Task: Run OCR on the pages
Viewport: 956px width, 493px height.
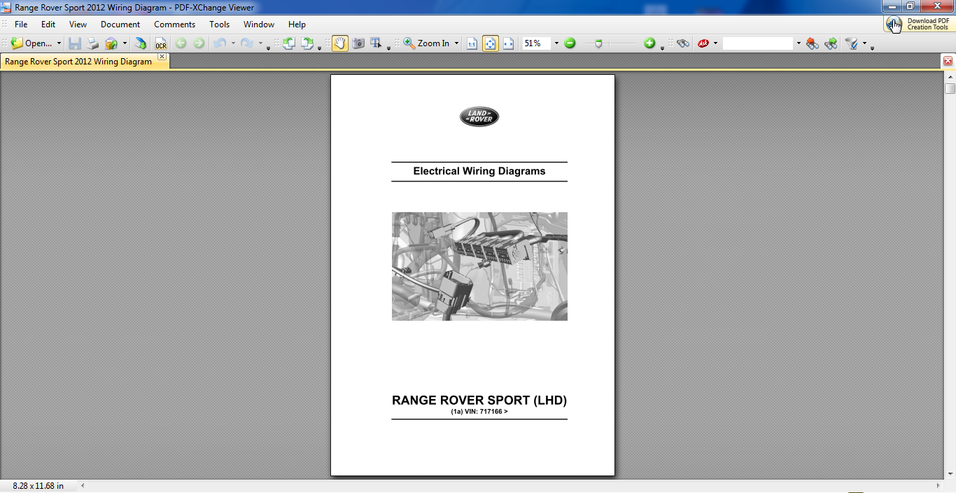Action: coord(161,43)
